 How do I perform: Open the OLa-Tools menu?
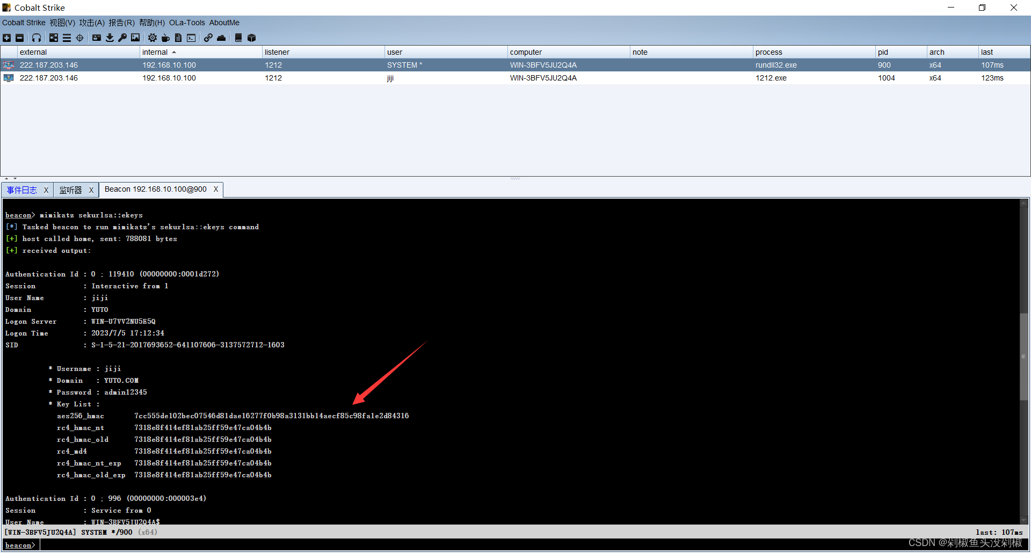click(187, 23)
